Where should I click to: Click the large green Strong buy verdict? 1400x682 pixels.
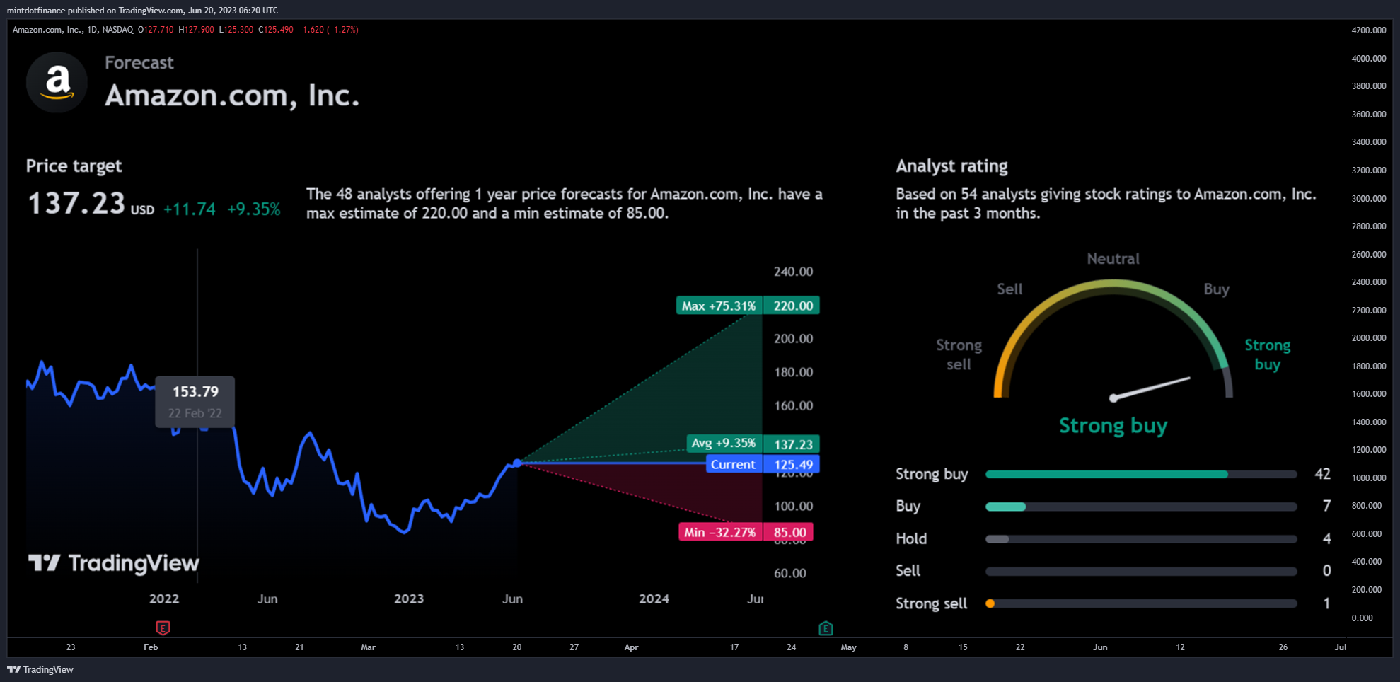click(x=1113, y=426)
